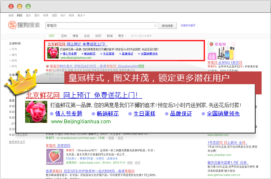Open 快照 on the cn.strawberrynet.com row
The height and width of the screenshot is (179, 271).
point(111,138)
